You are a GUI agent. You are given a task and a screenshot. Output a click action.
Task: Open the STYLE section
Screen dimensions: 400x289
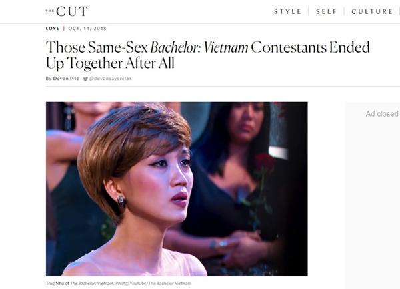[287, 11]
